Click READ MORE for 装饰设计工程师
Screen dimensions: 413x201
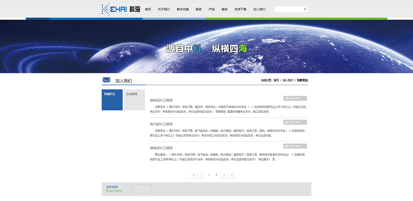[295, 98]
